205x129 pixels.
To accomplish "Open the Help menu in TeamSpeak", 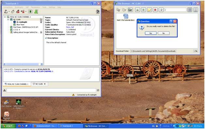I will pos(59,7).
